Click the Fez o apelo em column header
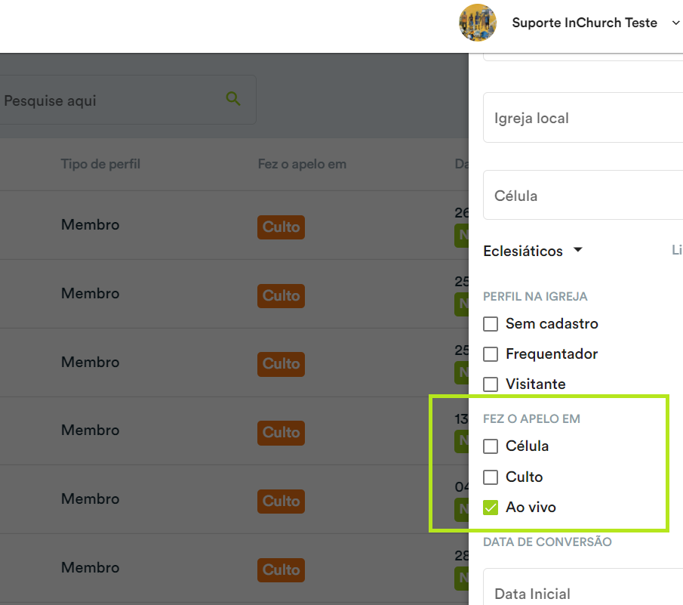The height and width of the screenshot is (605, 683). pos(302,164)
